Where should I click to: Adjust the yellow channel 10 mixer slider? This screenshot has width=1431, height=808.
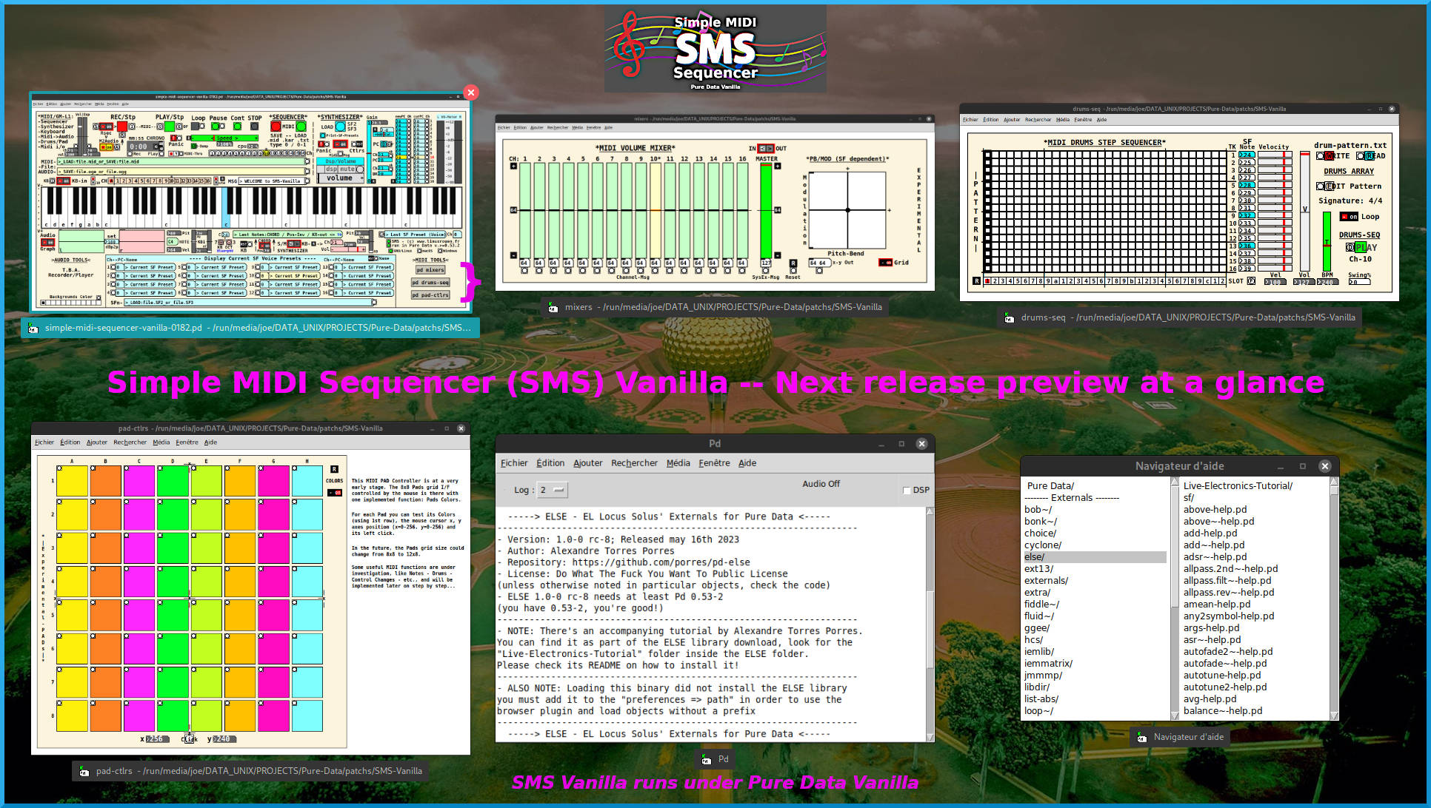point(656,211)
